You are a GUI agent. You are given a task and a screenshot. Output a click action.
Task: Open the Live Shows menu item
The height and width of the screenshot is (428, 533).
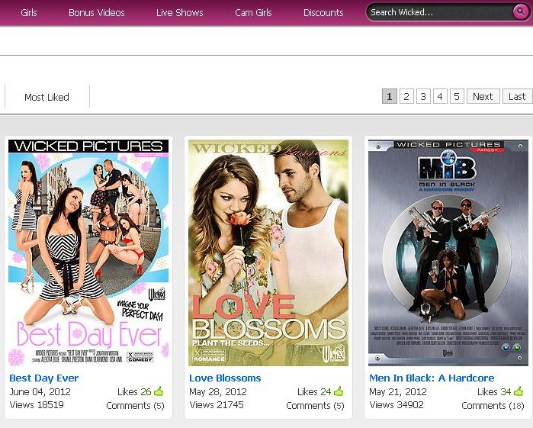(179, 13)
